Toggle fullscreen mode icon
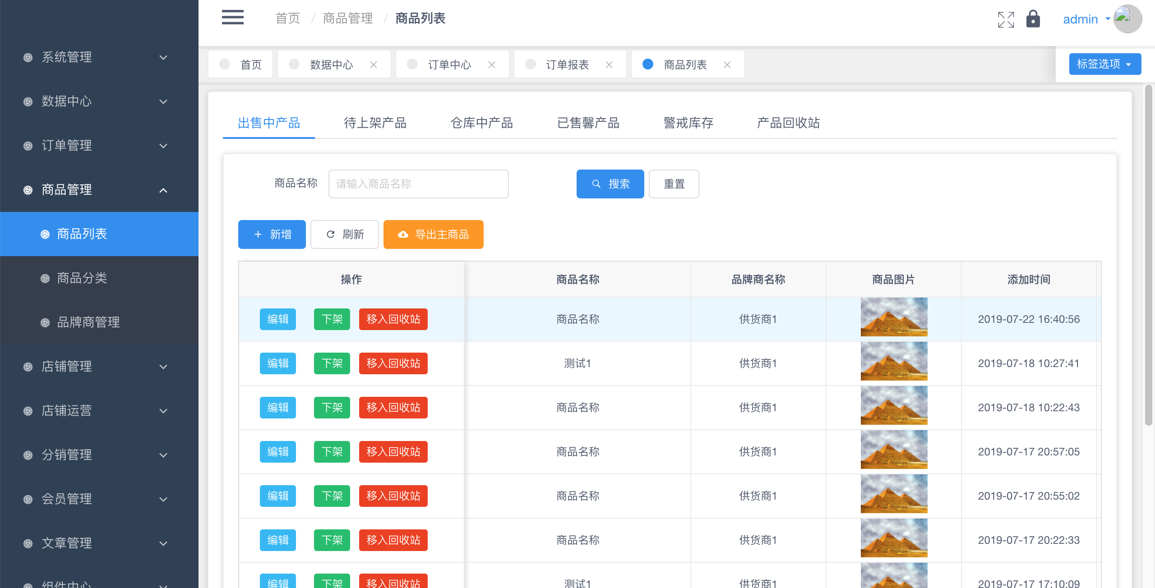This screenshot has height=588, width=1155. 1006,19
